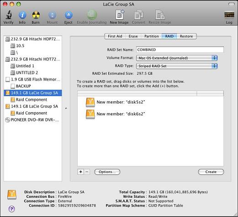This screenshot has width=238, height=217.
Task: Click the Burn disc icon
Action: [36, 15]
